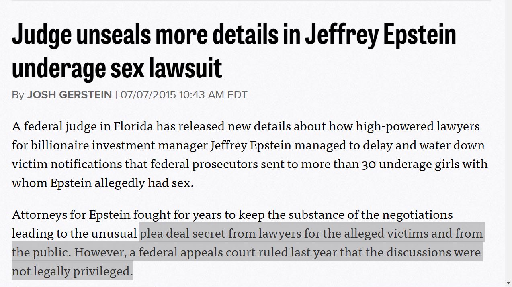Viewport: 512px width, 287px height.
Task: Click the publication date 07/07/2015
Action: (148, 95)
